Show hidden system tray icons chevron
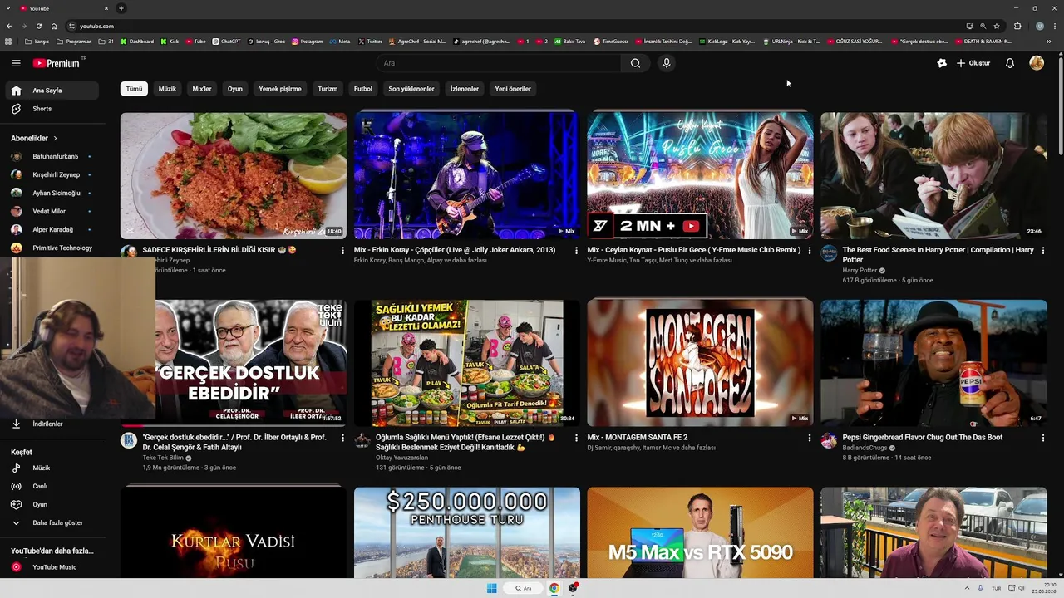Image resolution: width=1064 pixels, height=598 pixels. pyautogui.click(x=967, y=588)
